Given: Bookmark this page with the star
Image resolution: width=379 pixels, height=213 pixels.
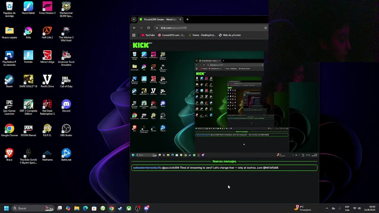Looking at the screenshot, I should (x=266, y=28).
